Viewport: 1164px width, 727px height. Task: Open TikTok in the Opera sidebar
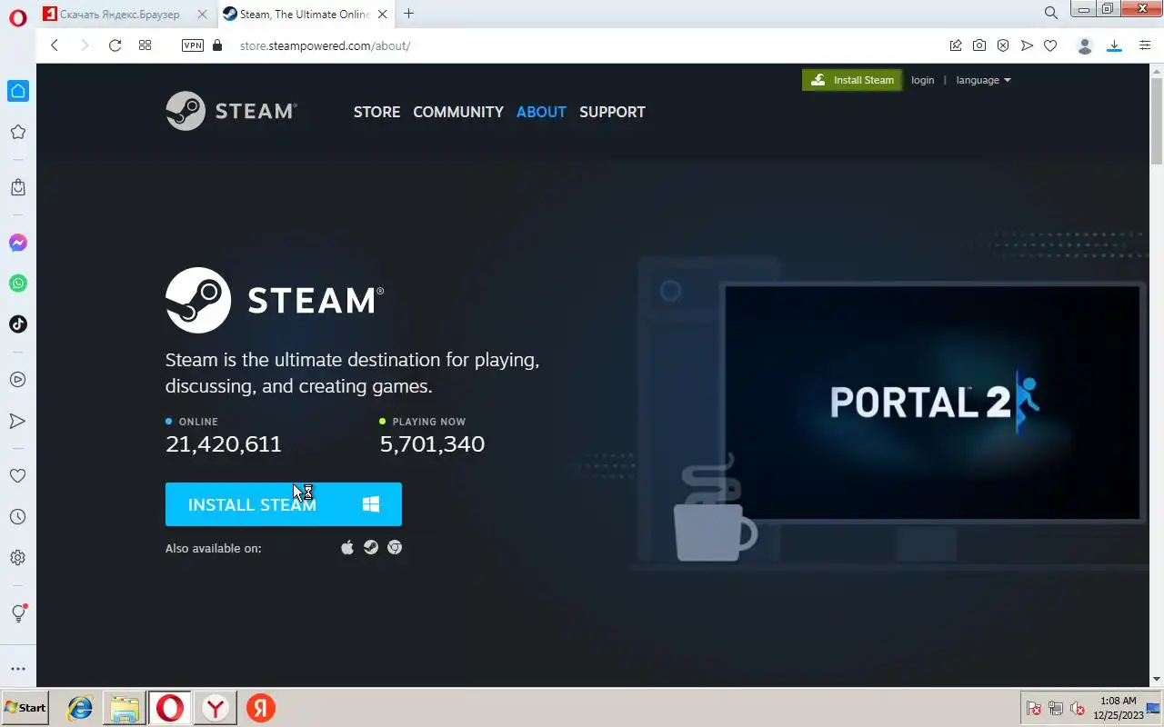tap(18, 324)
